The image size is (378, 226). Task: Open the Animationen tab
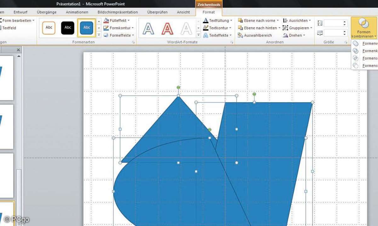point(77,12)
